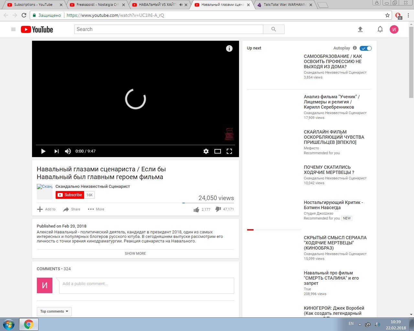The image size is (414, 331).
Task: Like the video with thumbs up
Action: pos(196,209)
